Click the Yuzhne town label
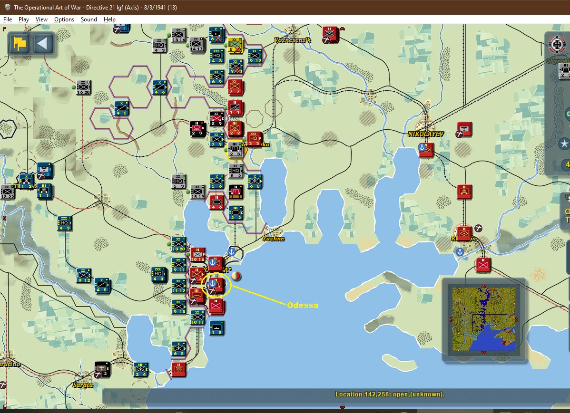Viewport: 570px width, 413px height. click(x=274, y=239)
